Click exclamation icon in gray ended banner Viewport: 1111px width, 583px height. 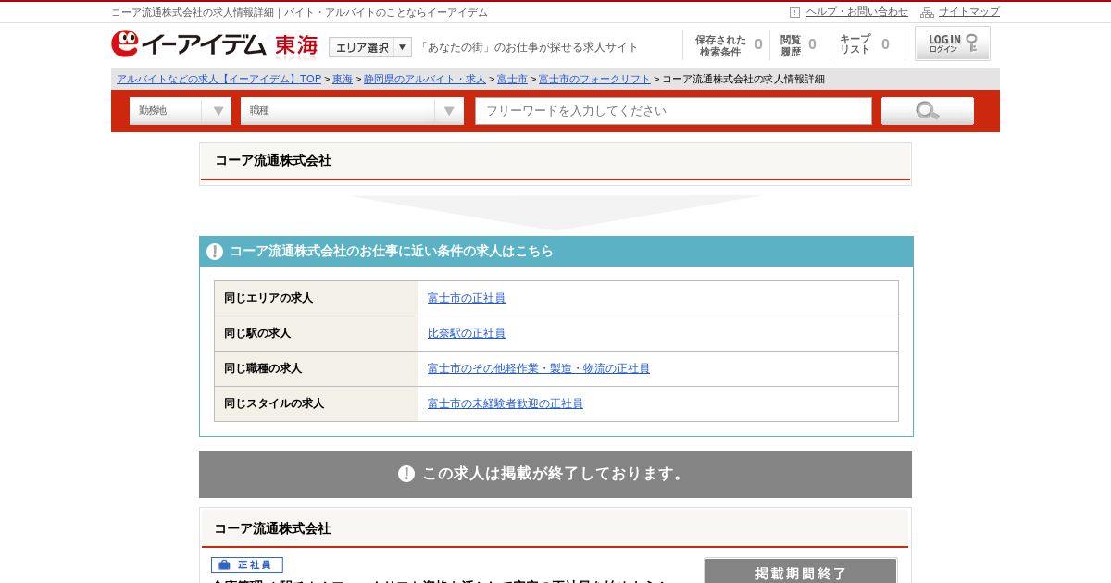tap(406, 474)
